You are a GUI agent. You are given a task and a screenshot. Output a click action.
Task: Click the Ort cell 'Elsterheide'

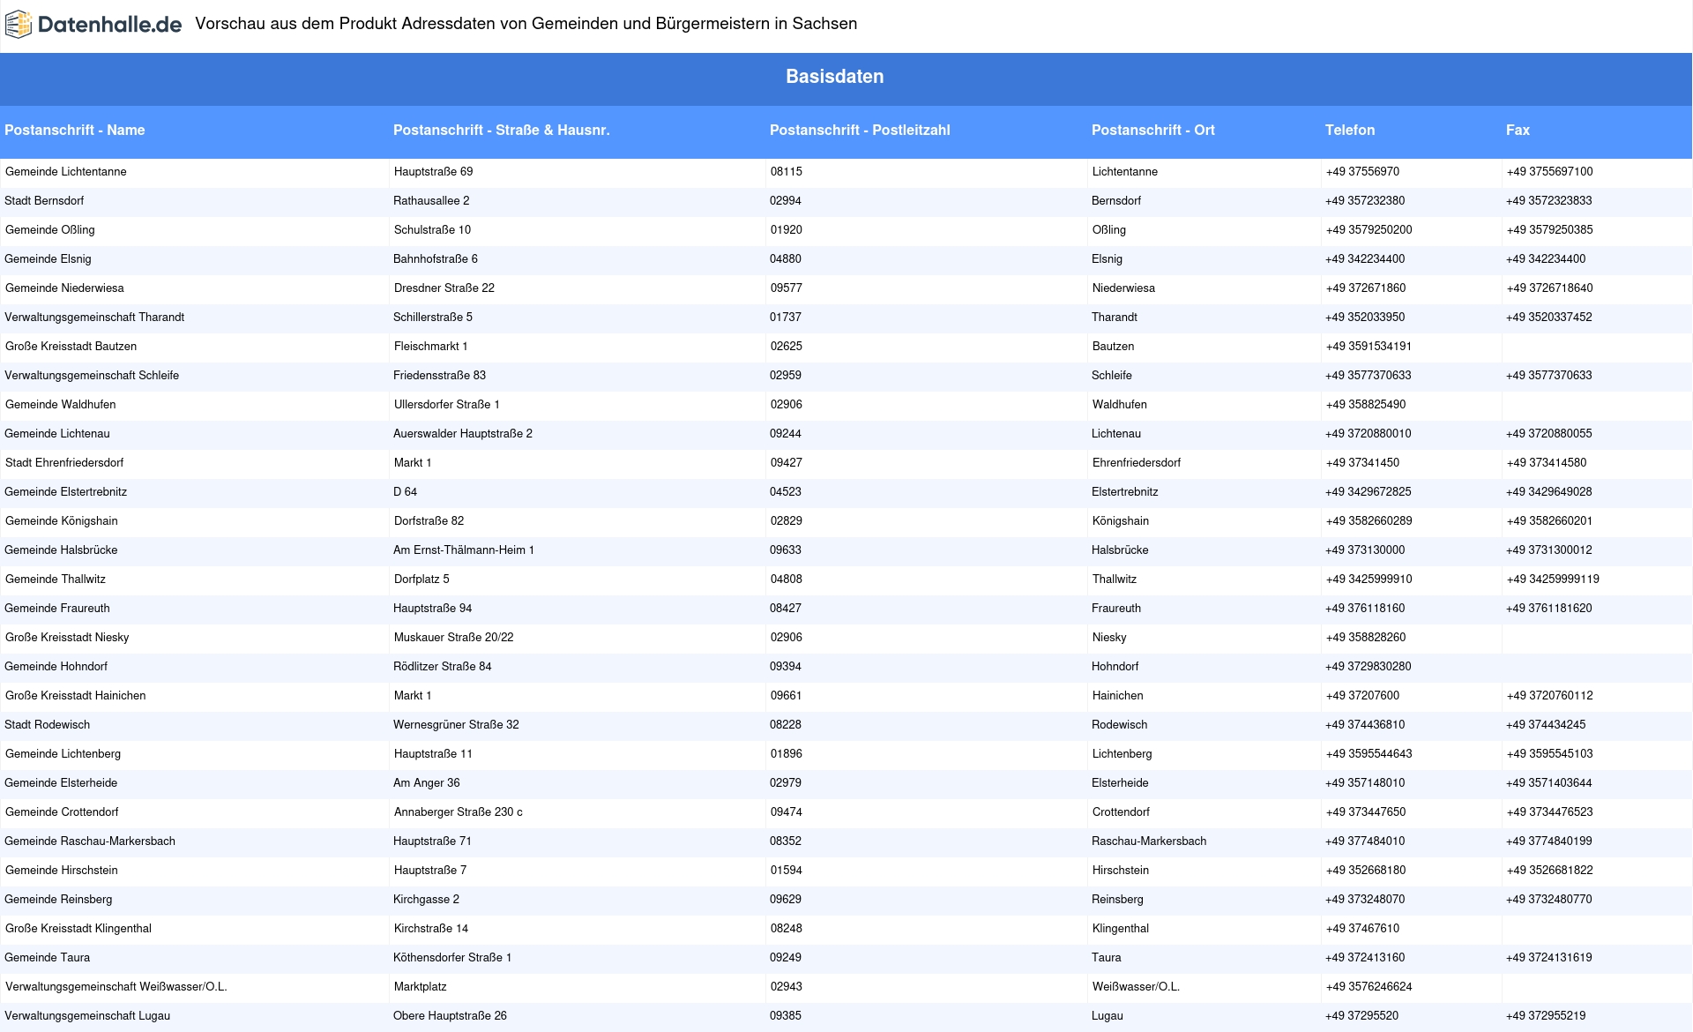click(1120, 783)
